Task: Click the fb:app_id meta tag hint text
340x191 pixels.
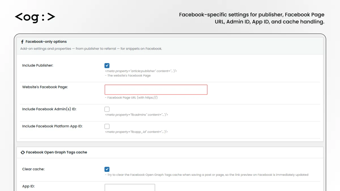Action: coord(137,132)
